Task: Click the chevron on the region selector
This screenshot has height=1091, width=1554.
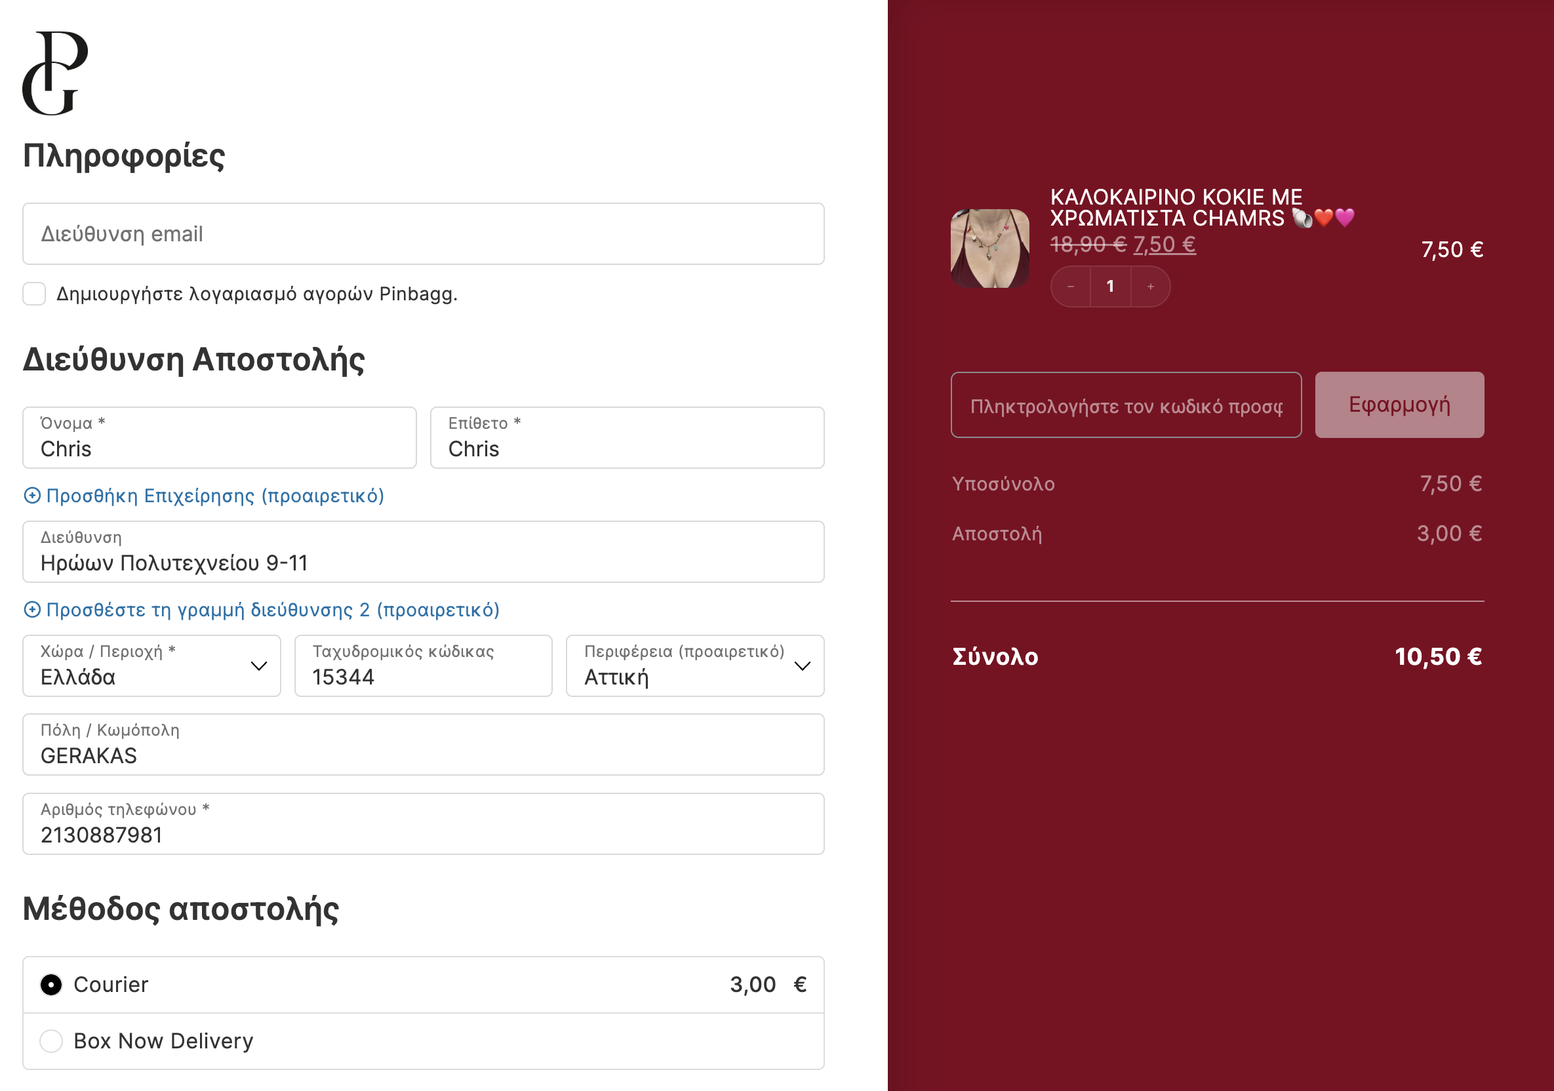Action: [802, 666]
